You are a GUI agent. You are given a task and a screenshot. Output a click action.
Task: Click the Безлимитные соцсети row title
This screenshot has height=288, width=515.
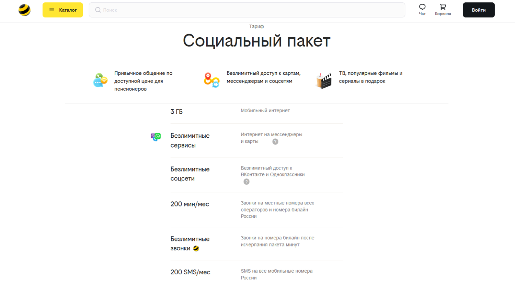pos(190,174)
